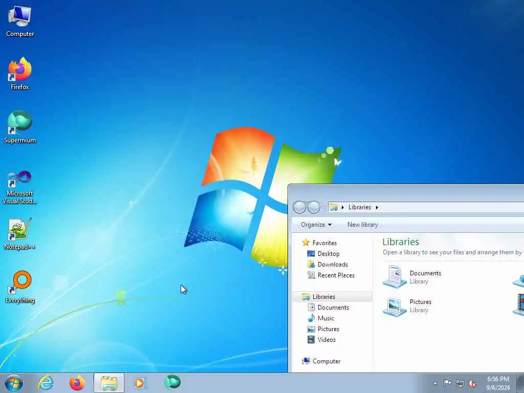Click the Recent Places icon in sidebar
The height and width of the screenshot is (393, 524).
coord(311,275)
